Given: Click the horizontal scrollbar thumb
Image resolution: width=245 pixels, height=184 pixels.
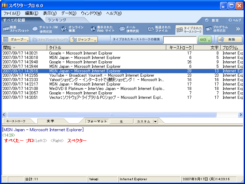Looking at the screenshot, I should tap(112, 115).
